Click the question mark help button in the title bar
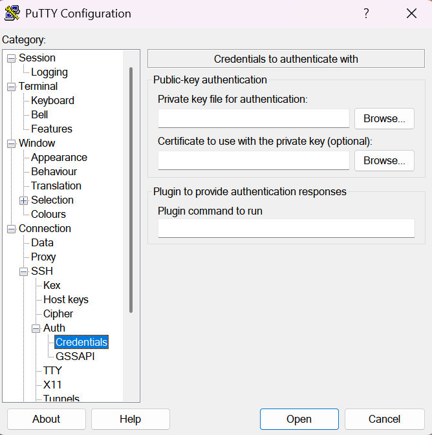 pyautogui.click(x=366, y=14)
